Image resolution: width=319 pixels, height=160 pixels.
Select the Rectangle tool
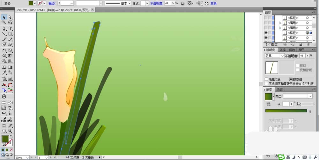click(x=10, y=34)
